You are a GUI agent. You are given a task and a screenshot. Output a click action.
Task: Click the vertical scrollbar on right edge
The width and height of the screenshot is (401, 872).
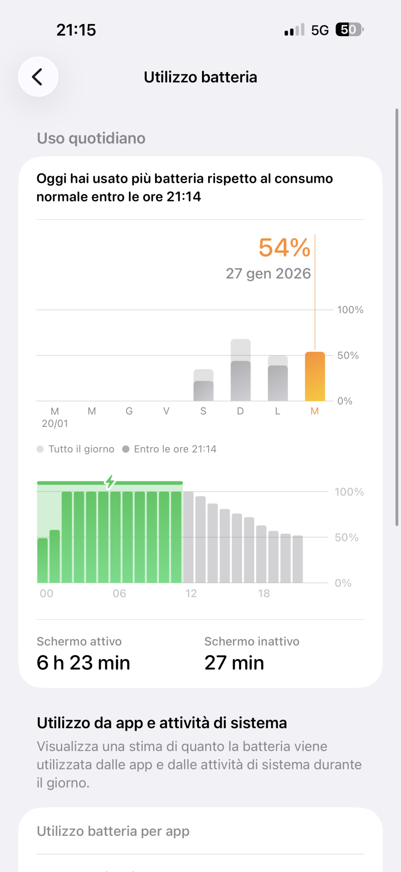coord(397,317)
